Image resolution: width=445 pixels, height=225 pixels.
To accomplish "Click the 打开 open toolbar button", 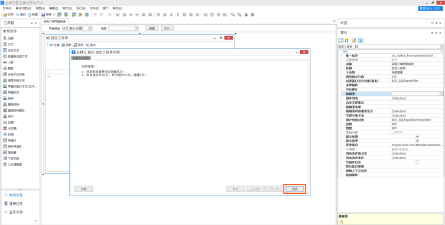I will point(8,15).
